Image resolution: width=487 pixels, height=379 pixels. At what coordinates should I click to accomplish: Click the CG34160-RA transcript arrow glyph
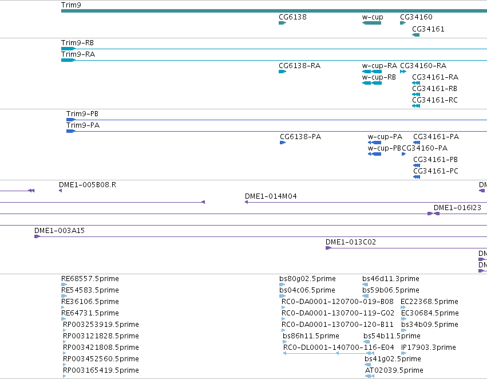tap(403, 72)
